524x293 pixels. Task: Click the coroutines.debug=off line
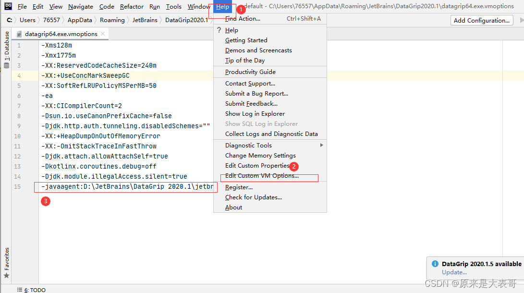[99, 166]
